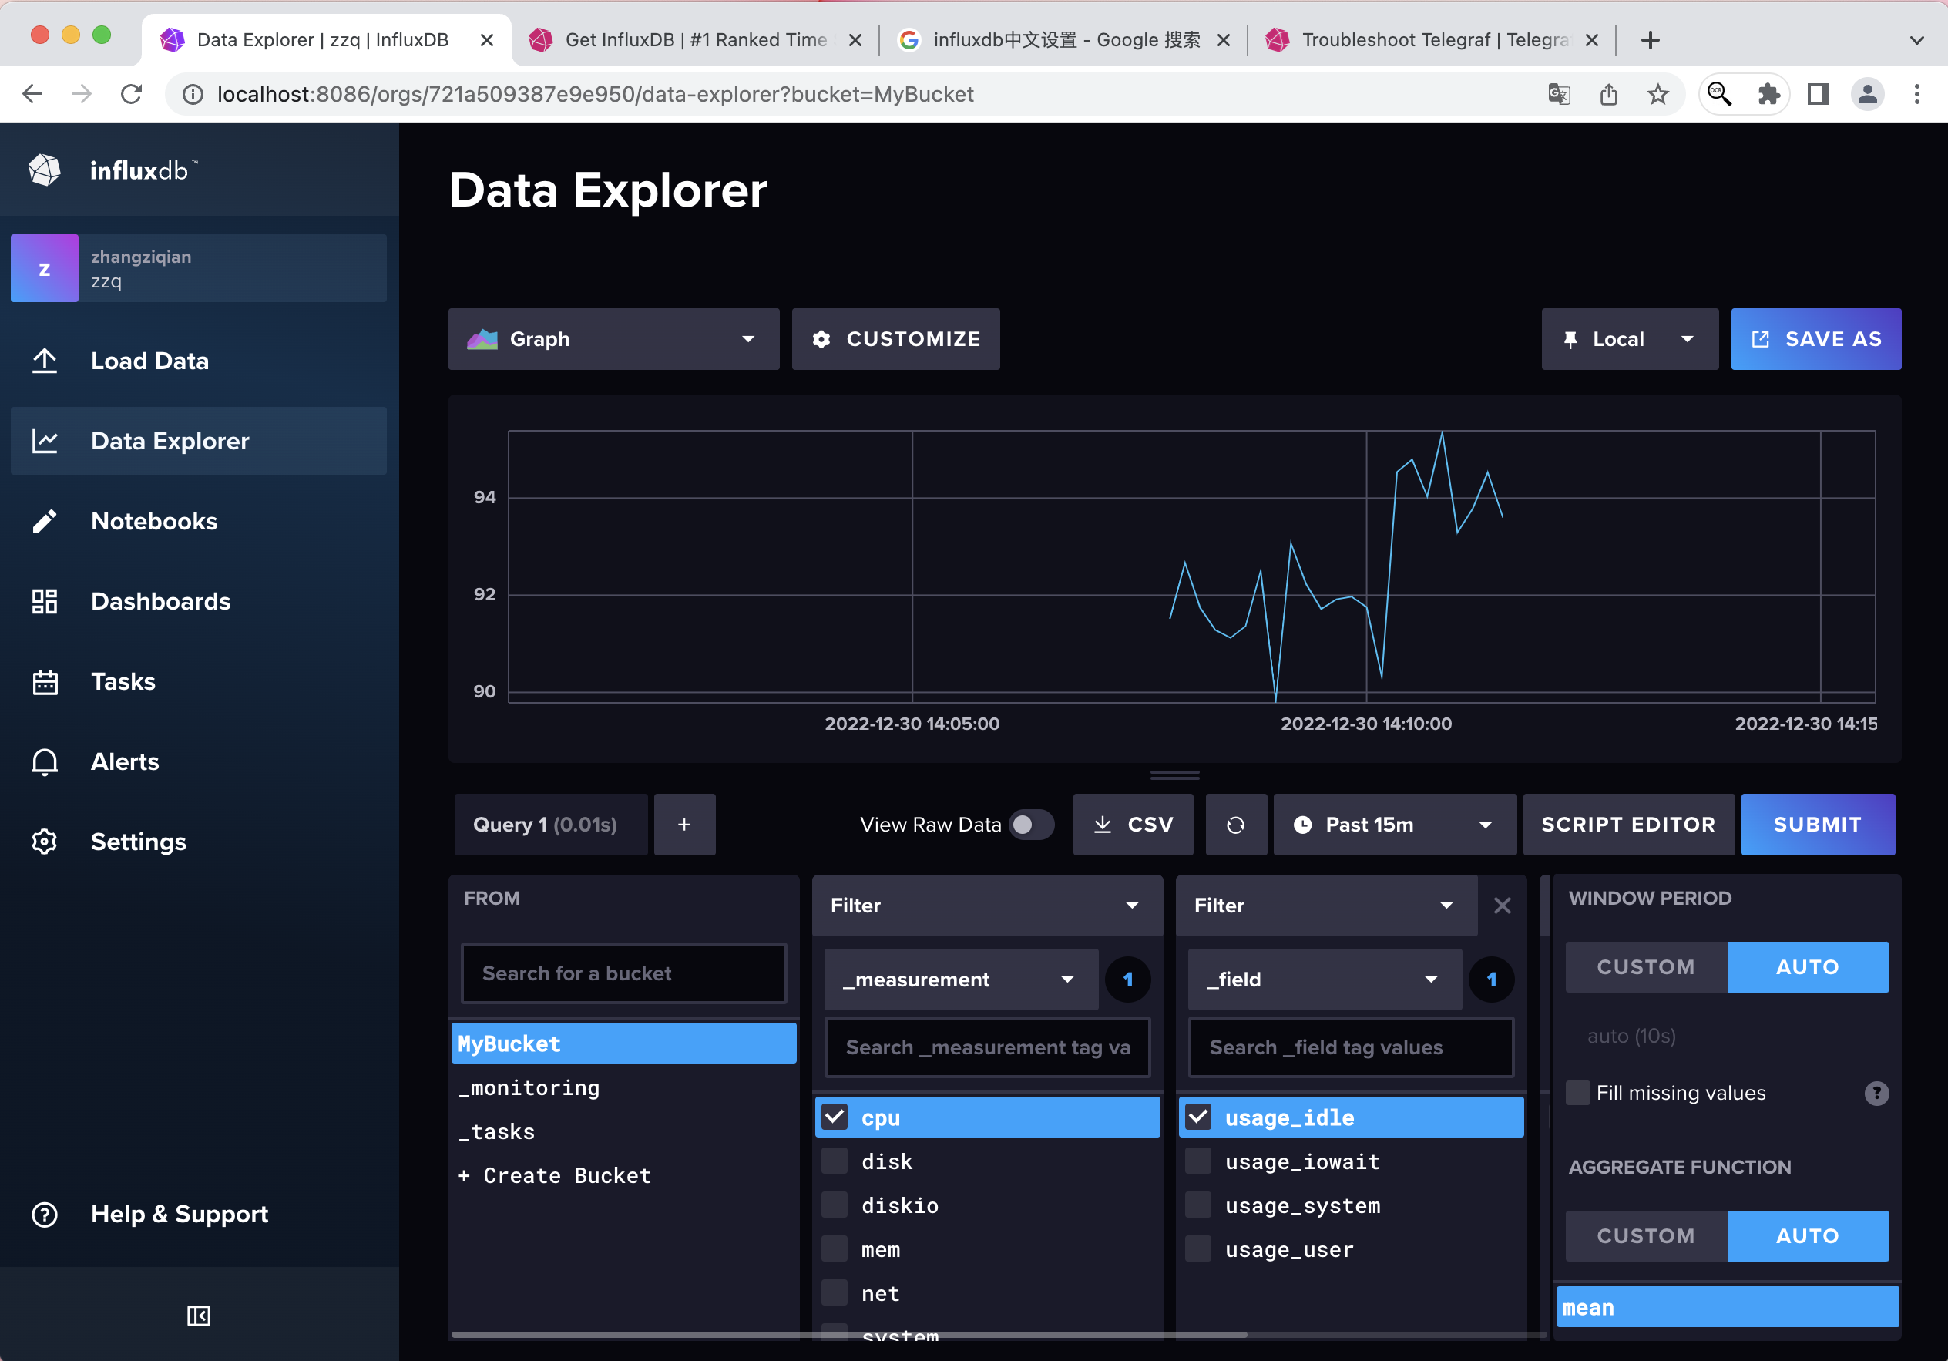Open the Graph visualization type dropdown
The width and height of the screenshot is (1948, 1361).
[x=613, y=339]
